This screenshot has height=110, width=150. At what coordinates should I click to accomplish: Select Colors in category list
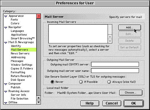[15, 23]
